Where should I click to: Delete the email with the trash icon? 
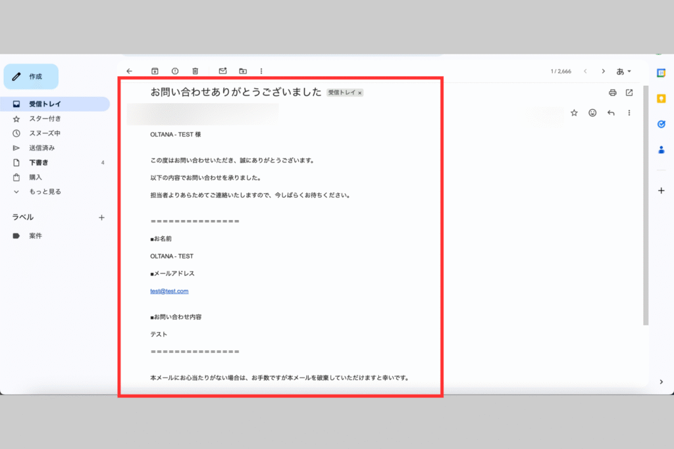pyautogui.click(x=195, y=71)
